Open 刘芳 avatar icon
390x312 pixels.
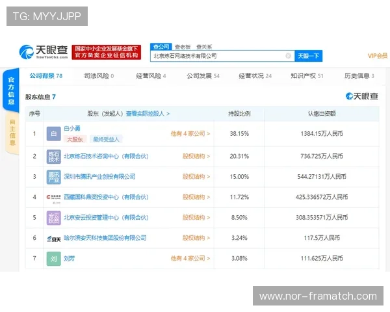coord(54,259)
